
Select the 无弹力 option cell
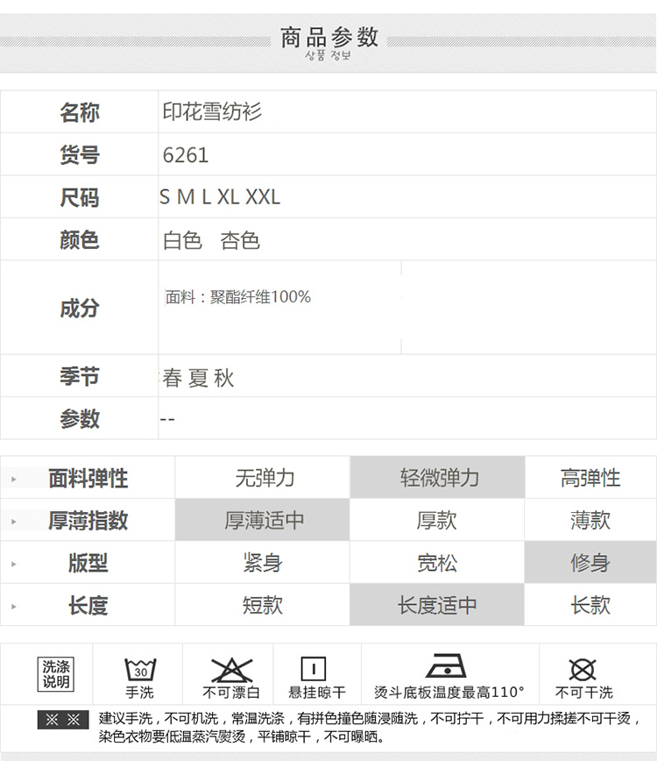262,478
